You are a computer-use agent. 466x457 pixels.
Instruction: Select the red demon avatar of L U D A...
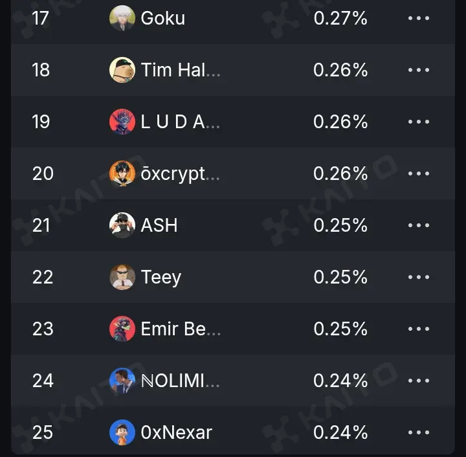pyautogui.click(x=122, y=122)
